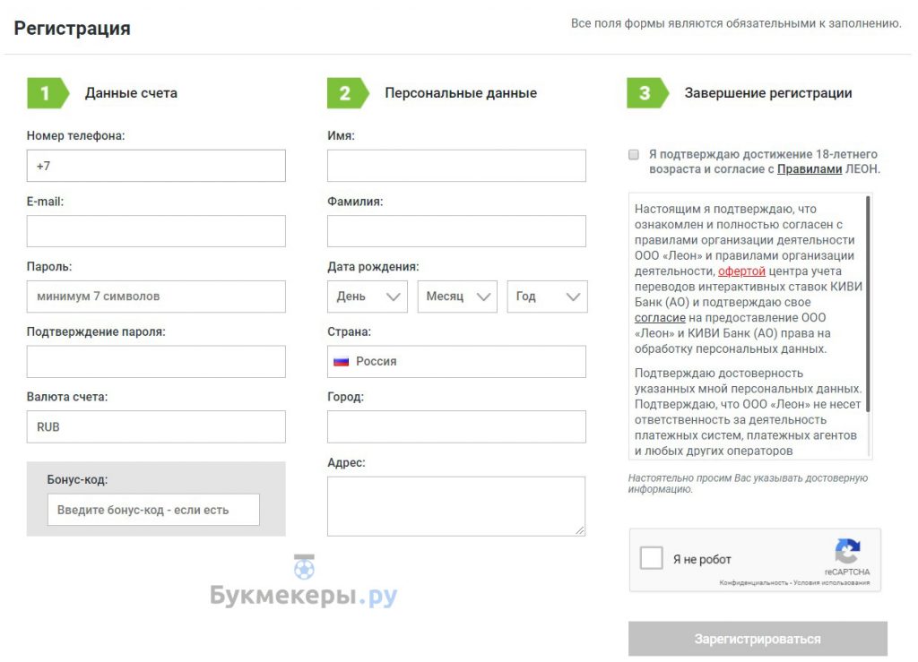Click the soccer ball watermark icon
The image size is (918, 662).
(304, 567)
